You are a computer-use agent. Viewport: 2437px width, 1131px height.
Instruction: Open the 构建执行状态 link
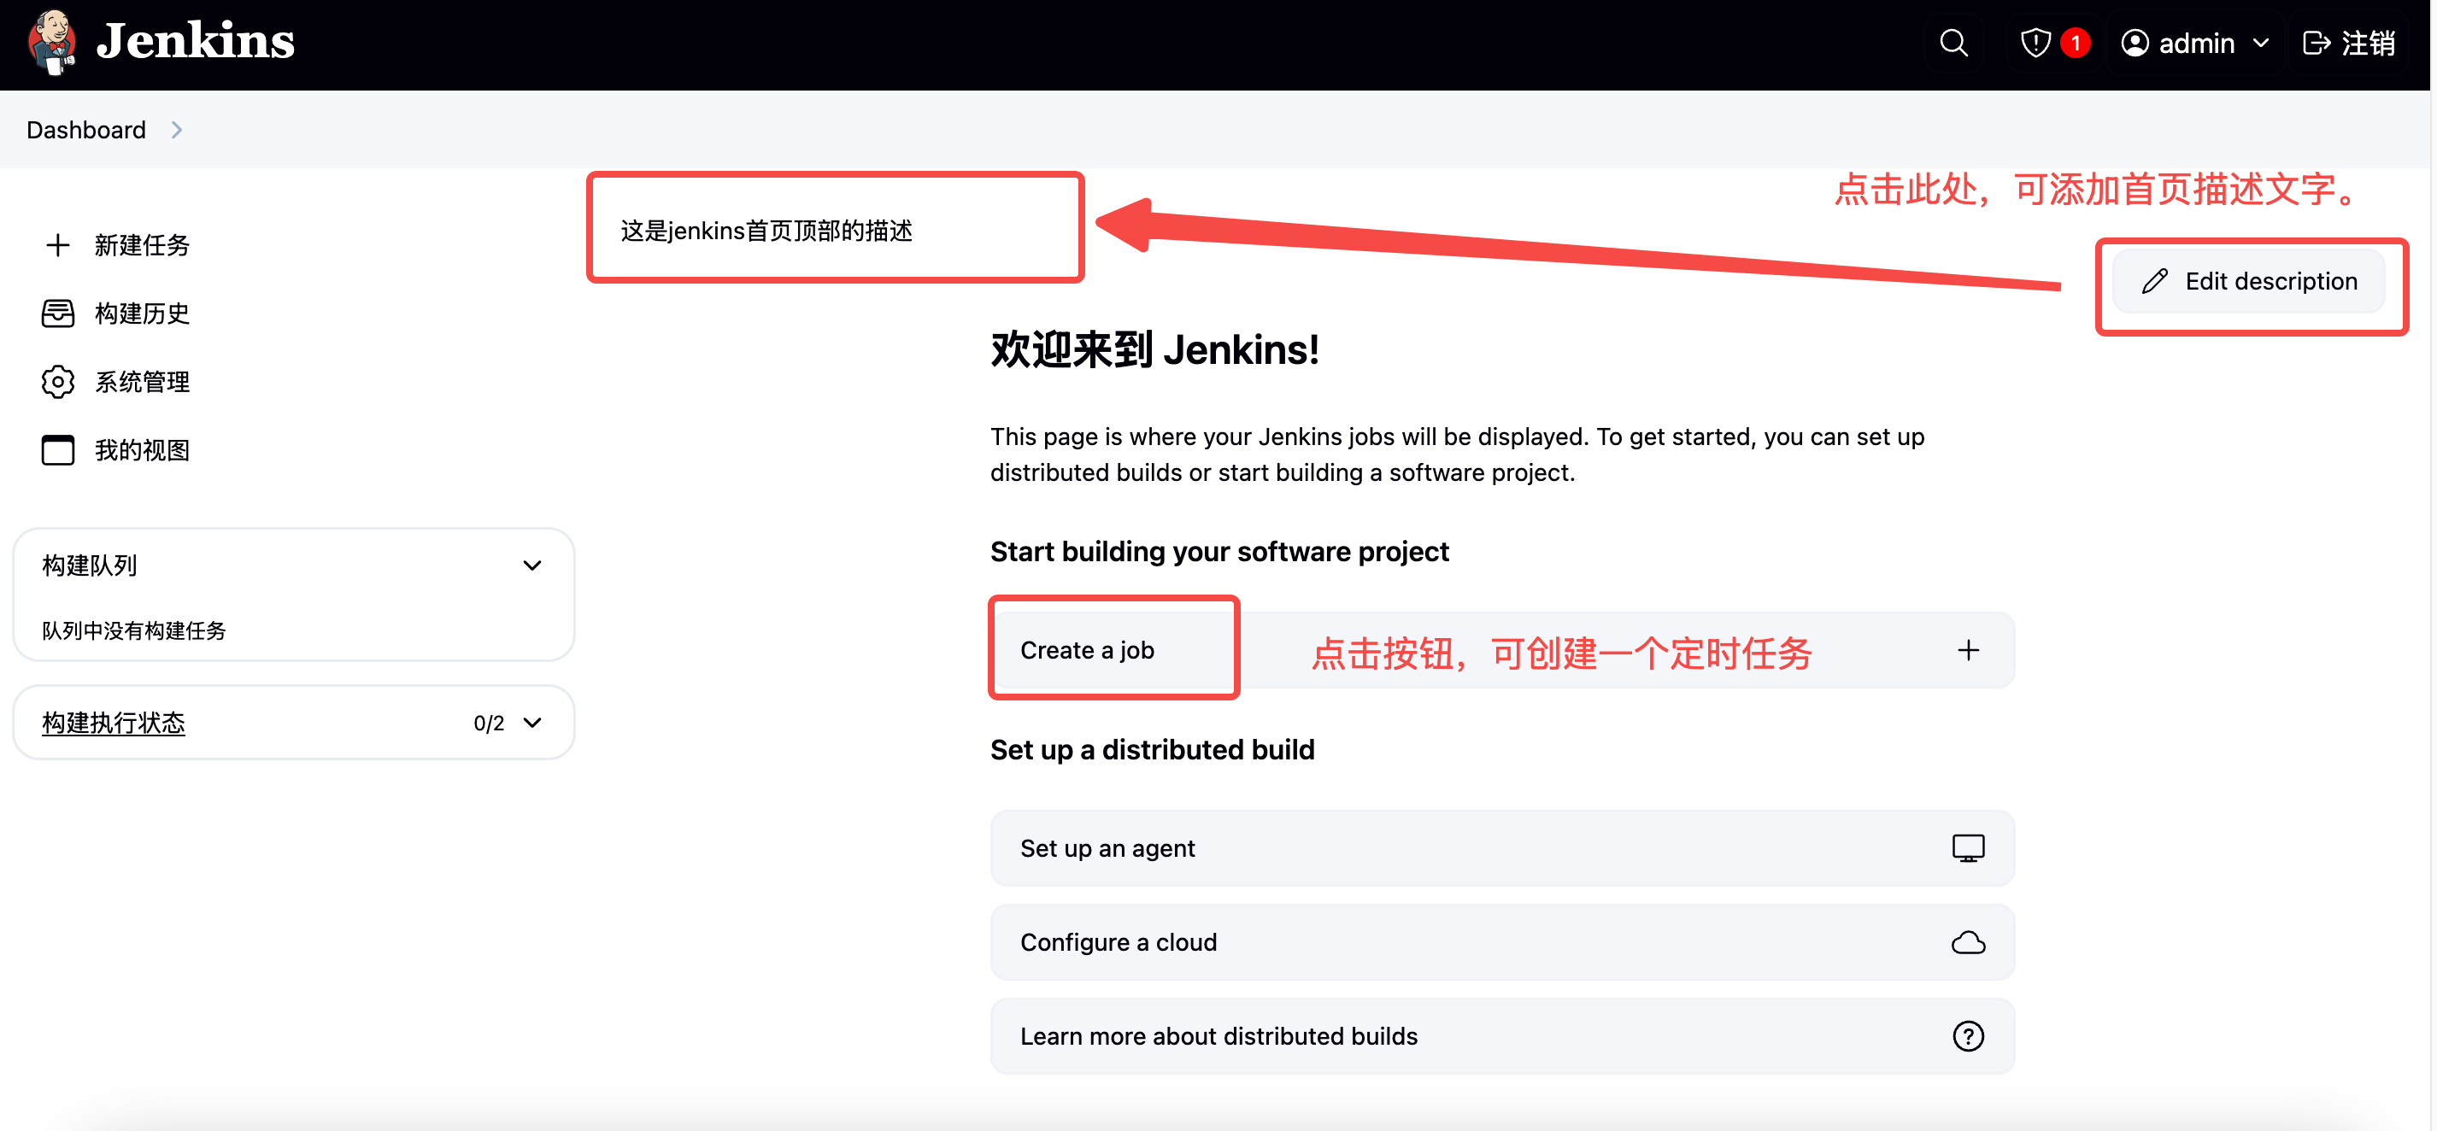[114, 724]
